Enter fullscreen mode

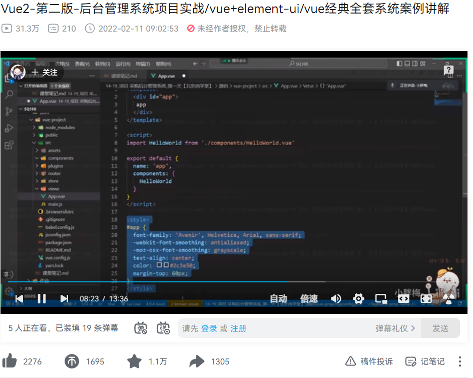pos(426,299)
